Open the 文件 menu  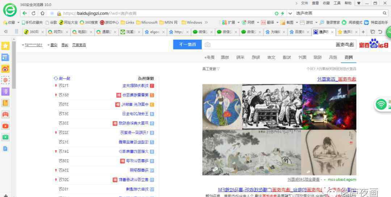pos(304,3)
